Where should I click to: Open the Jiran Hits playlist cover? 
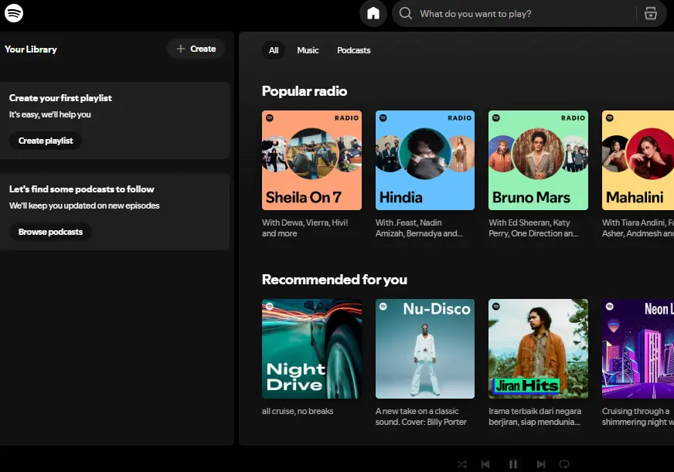click(x=538, y=348)
